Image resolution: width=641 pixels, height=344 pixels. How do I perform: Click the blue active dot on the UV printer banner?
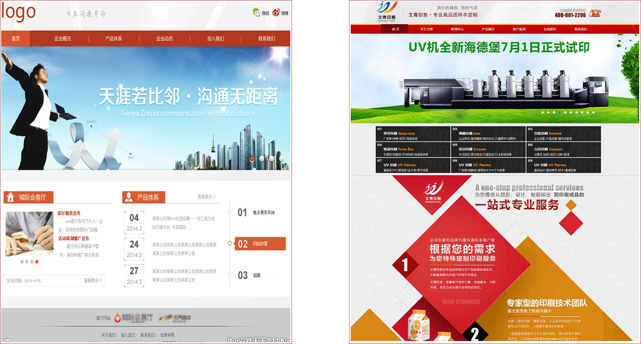[560, 112]
